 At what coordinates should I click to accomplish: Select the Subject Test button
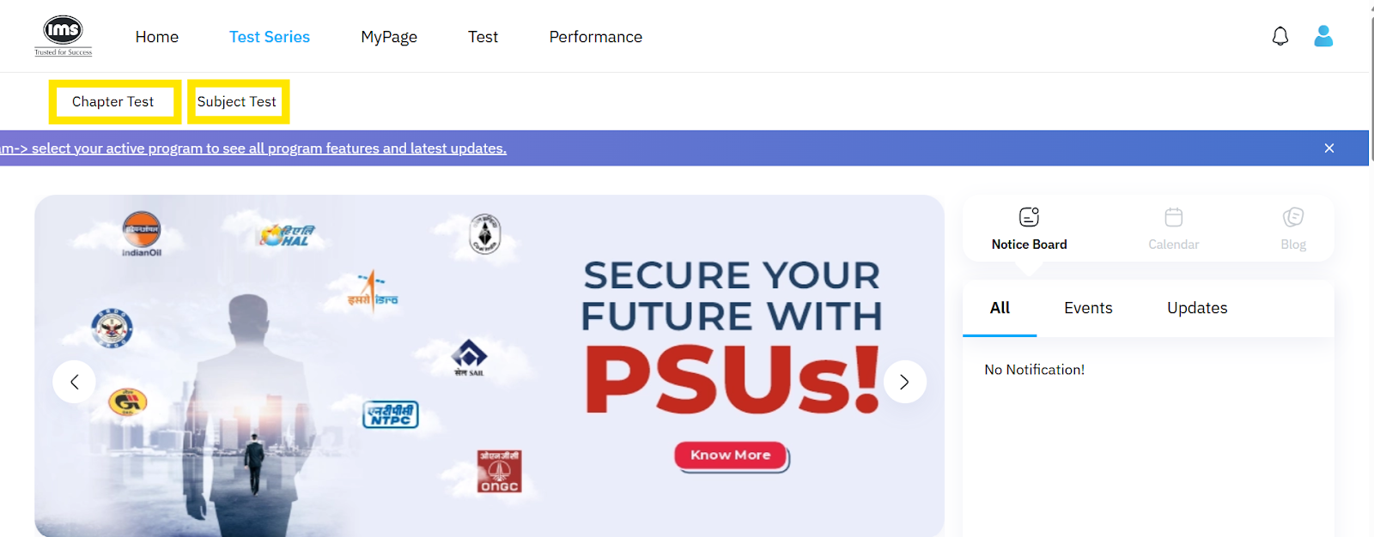[237, 102]
